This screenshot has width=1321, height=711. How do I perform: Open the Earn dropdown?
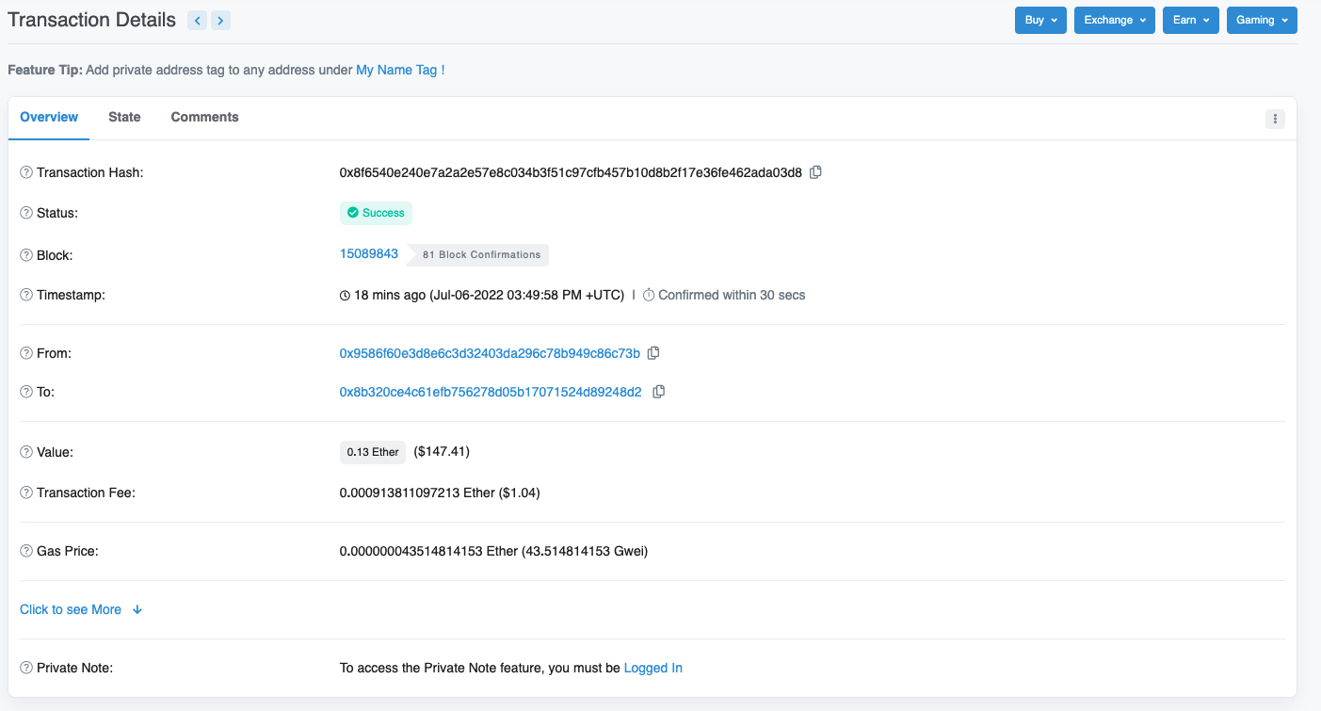[x=1190, y=21]
